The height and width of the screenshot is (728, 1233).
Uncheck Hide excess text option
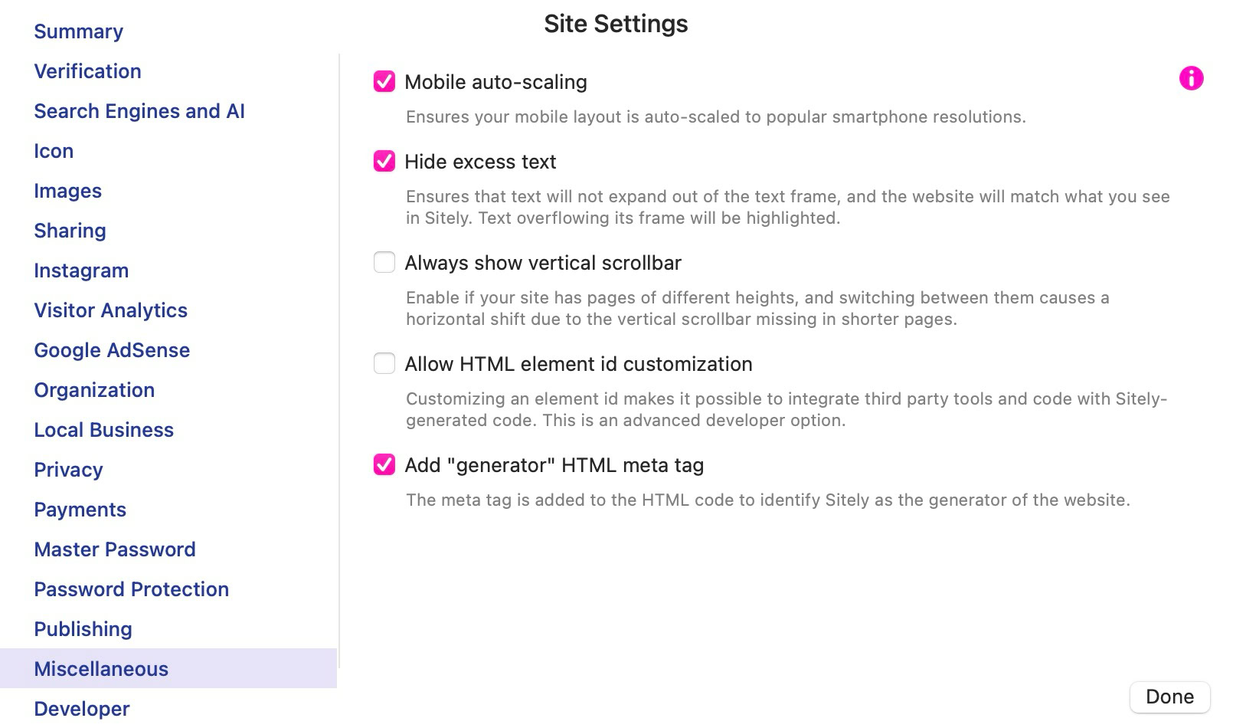point(384,161)
